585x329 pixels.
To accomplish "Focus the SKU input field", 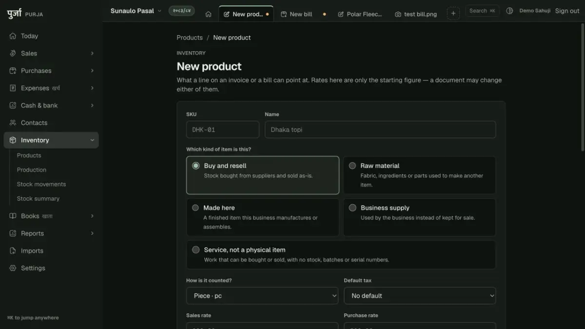I will (x=223, y=130).
